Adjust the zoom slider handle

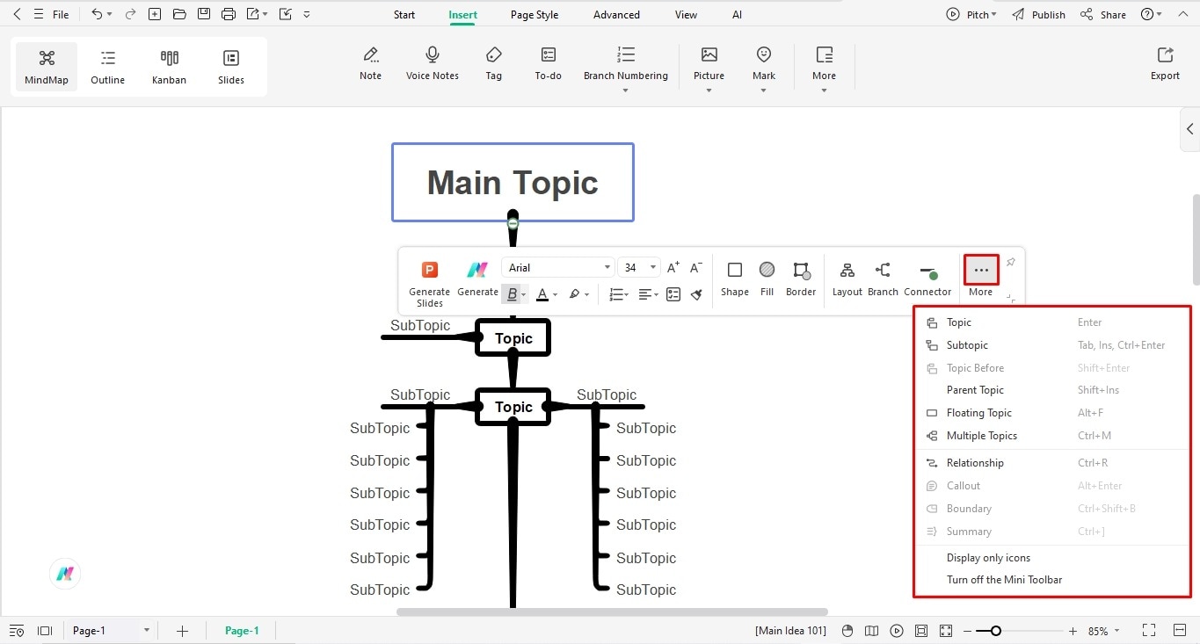tap(995, 631)
